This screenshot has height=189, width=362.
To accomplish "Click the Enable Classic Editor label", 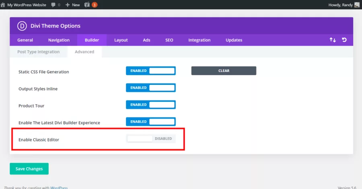I will point(39,140).
